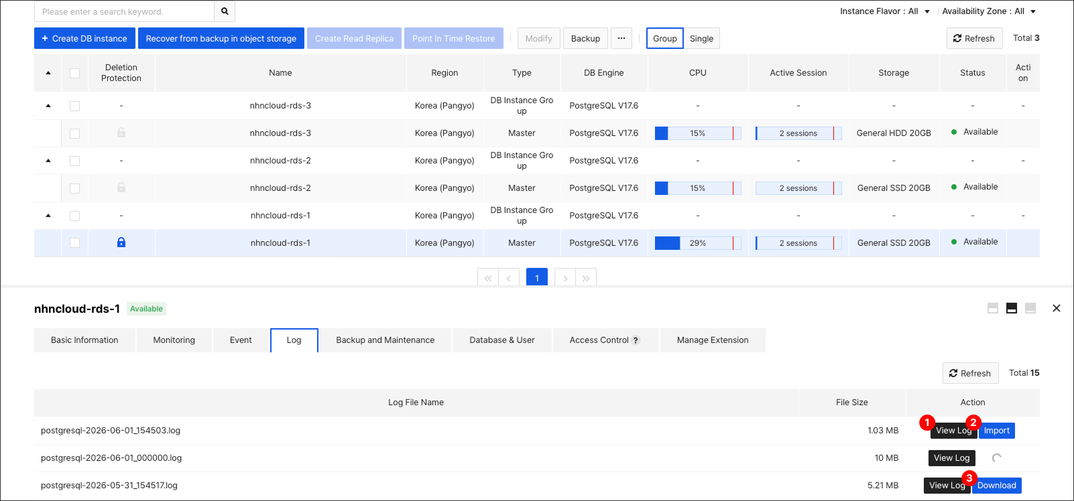Click the 2 sessions bar of nhncloud-rds-3

(x=798, y=133)
